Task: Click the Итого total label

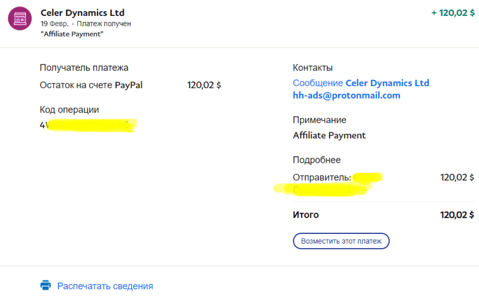Action: pyautogui.click(x=306, y=214)
